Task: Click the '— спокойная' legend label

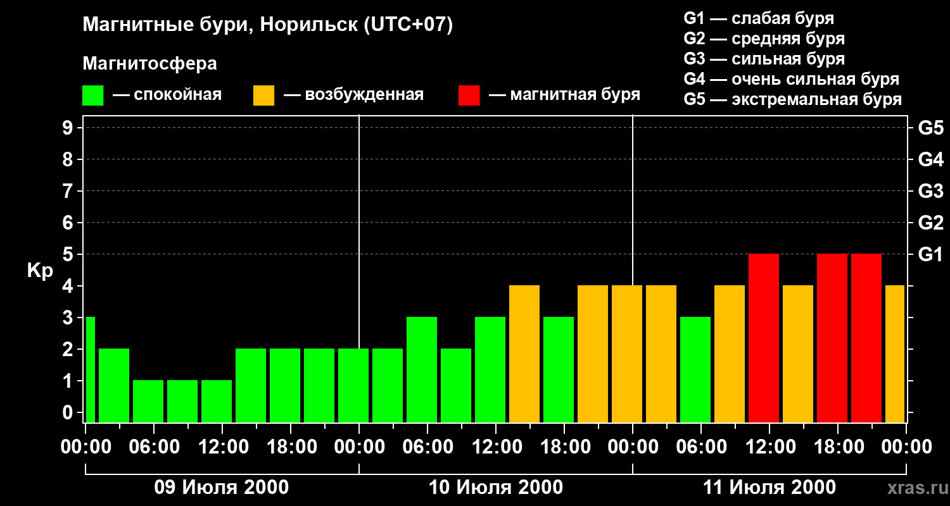Action: [x=167, y=95]
